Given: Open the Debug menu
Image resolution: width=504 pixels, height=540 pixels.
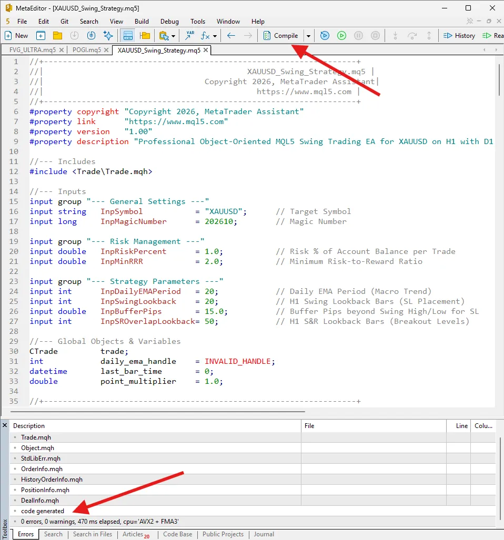Looking at the screenshot, I should 169,22.
